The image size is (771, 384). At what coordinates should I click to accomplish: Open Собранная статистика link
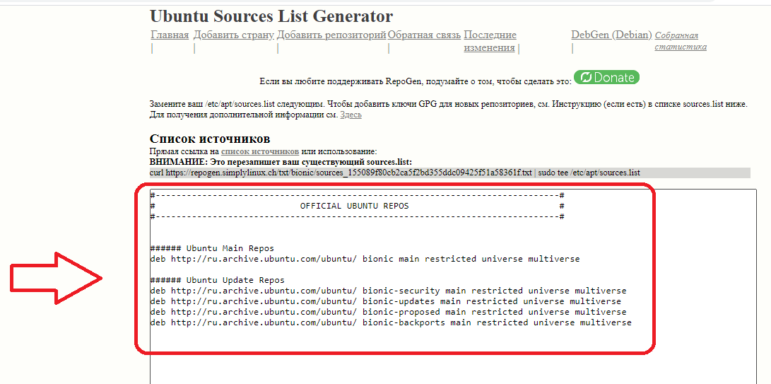(x=681, y=41)
